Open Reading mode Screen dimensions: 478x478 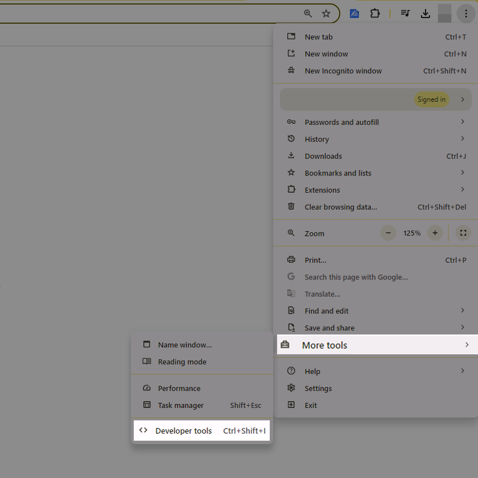click(202, 362)
